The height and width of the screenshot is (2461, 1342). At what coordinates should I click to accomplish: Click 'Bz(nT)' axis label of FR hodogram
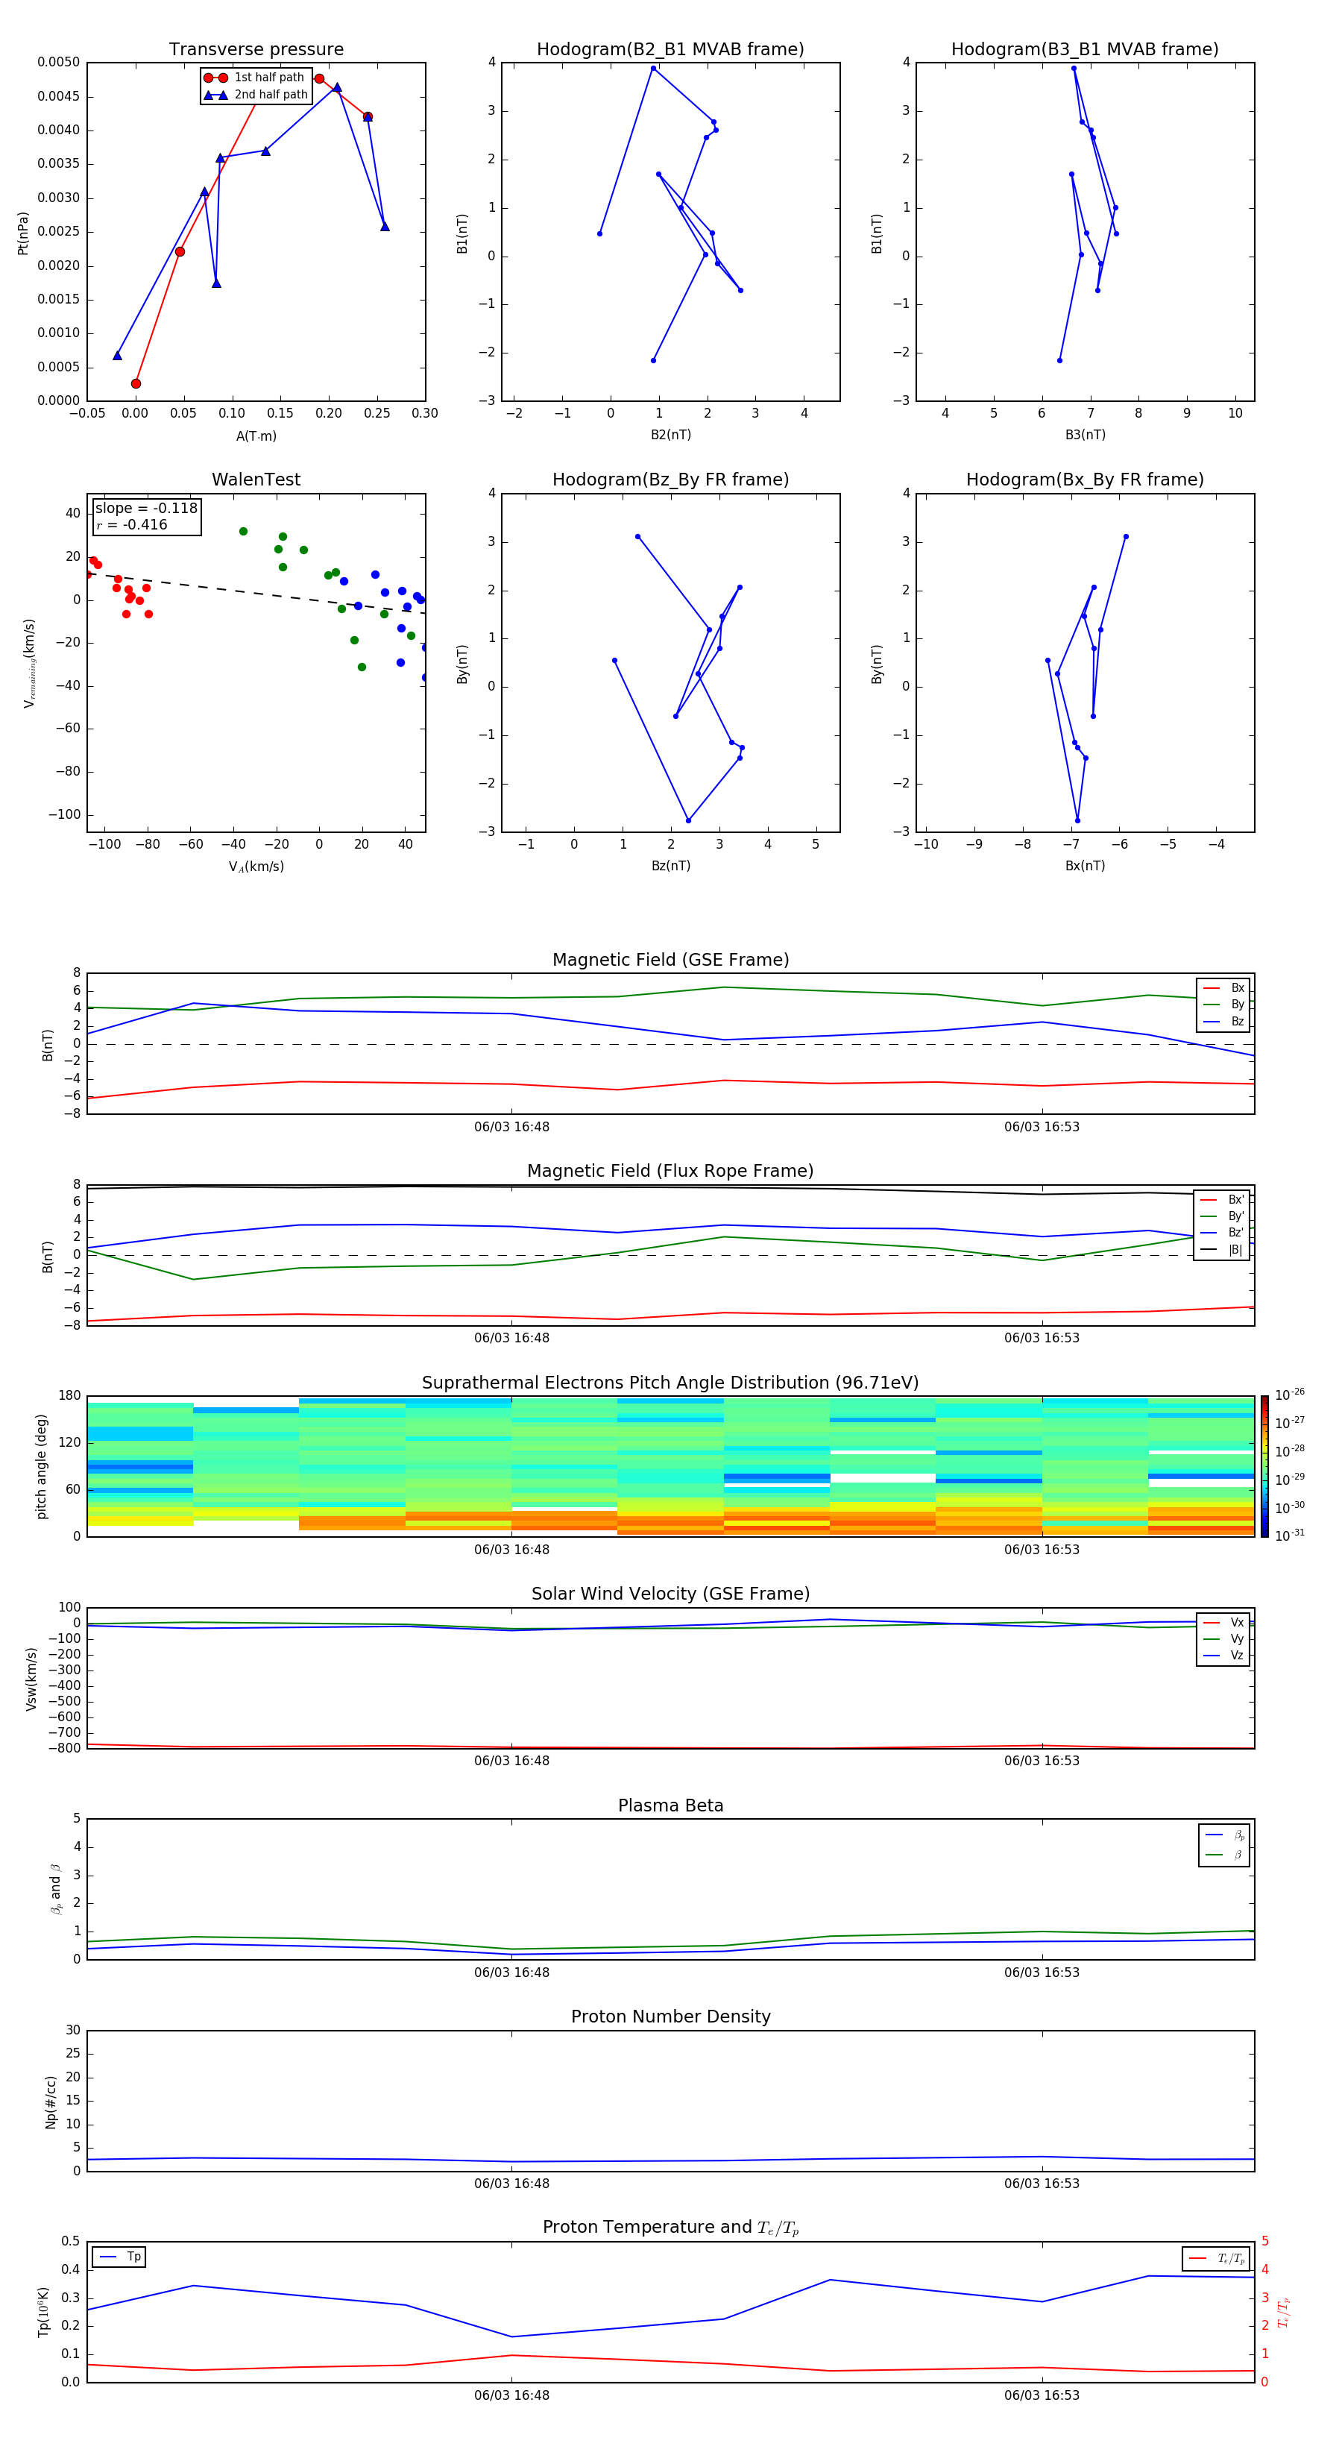point(670,866)
